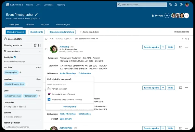
Task: Open the help question mark icon
Action: pyautogui.click(x=181, y=5)
